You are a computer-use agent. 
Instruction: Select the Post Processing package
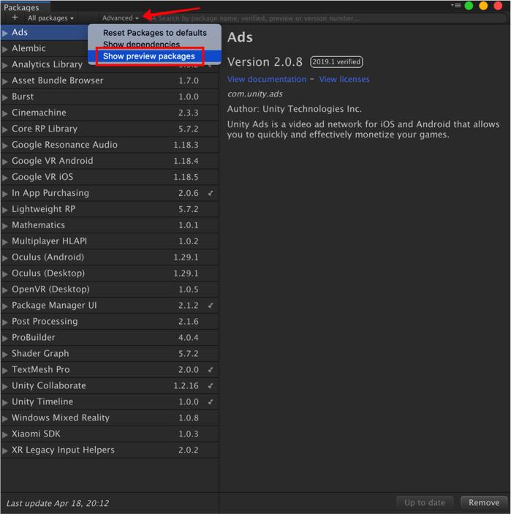[110, 322]
